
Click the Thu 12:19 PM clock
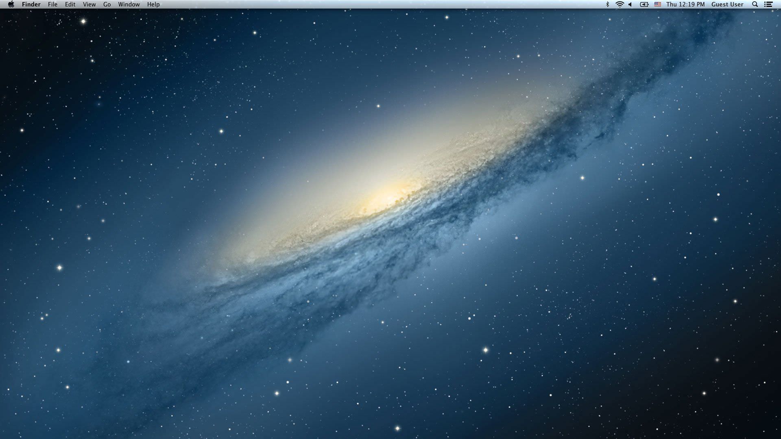coord(685,4)
